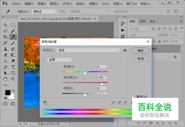Image resolution: width=185 pixels, height=127 pixels.
Task: Pick the add-to-sample eyedropper
Action: [x=119, y=103]
